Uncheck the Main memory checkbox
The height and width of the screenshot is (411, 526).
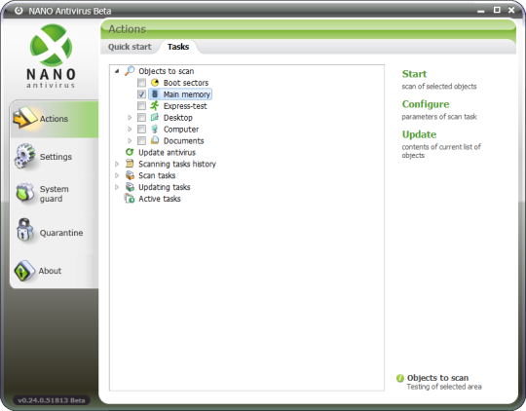pyautogui.click(x=141, y=94)
